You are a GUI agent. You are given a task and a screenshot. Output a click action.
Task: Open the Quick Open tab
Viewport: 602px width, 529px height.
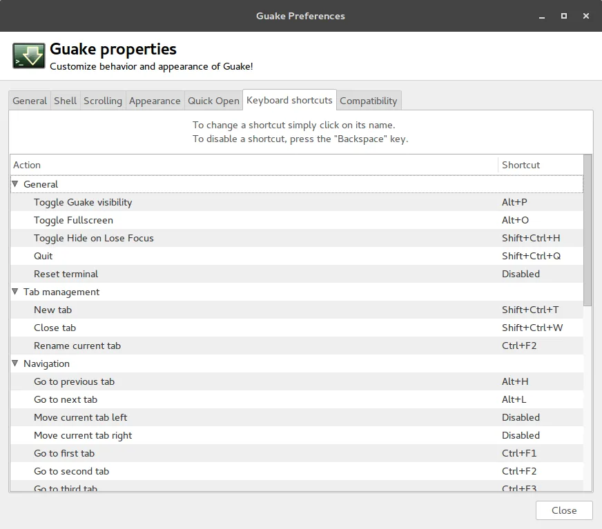213,101
